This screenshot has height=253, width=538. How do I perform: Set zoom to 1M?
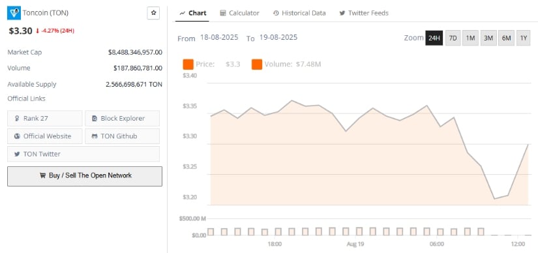point(470,38)
